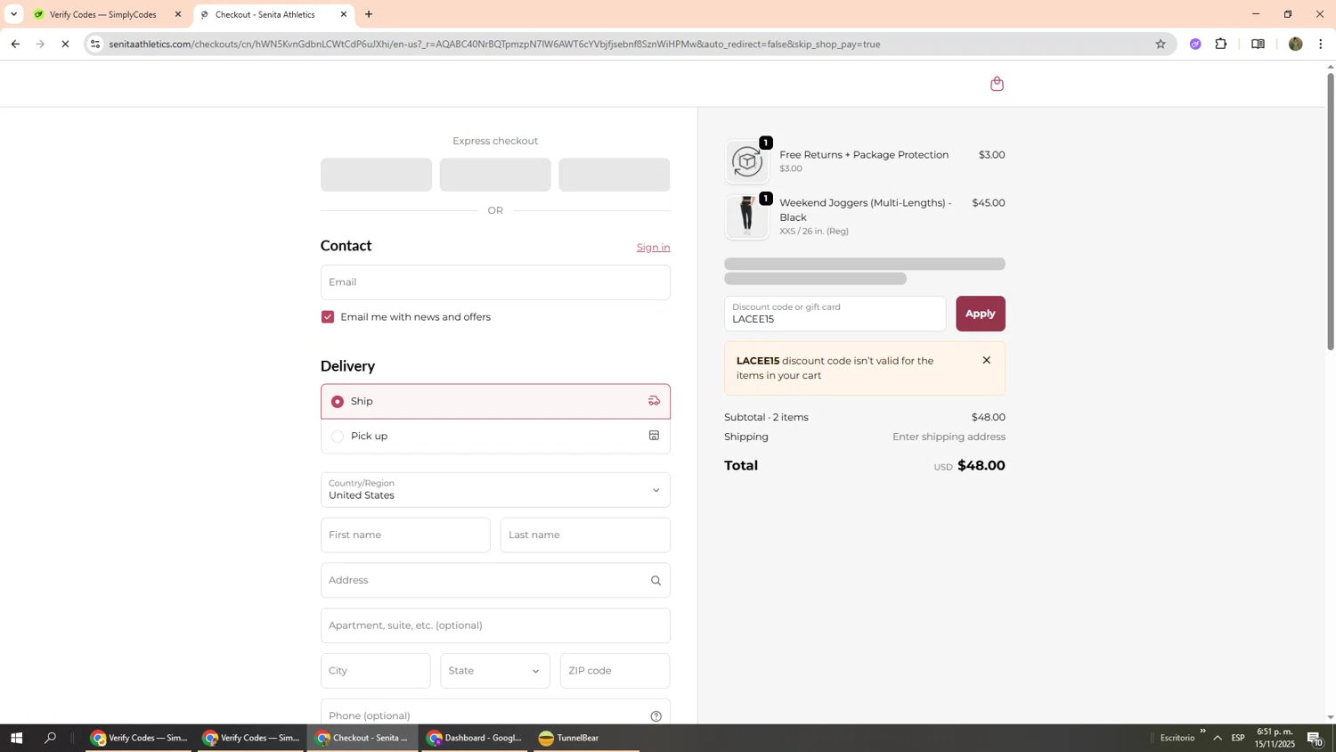Open the tab search dropdown arrow
Screen dimensions: 1336x752
click(x=13, y=14)
